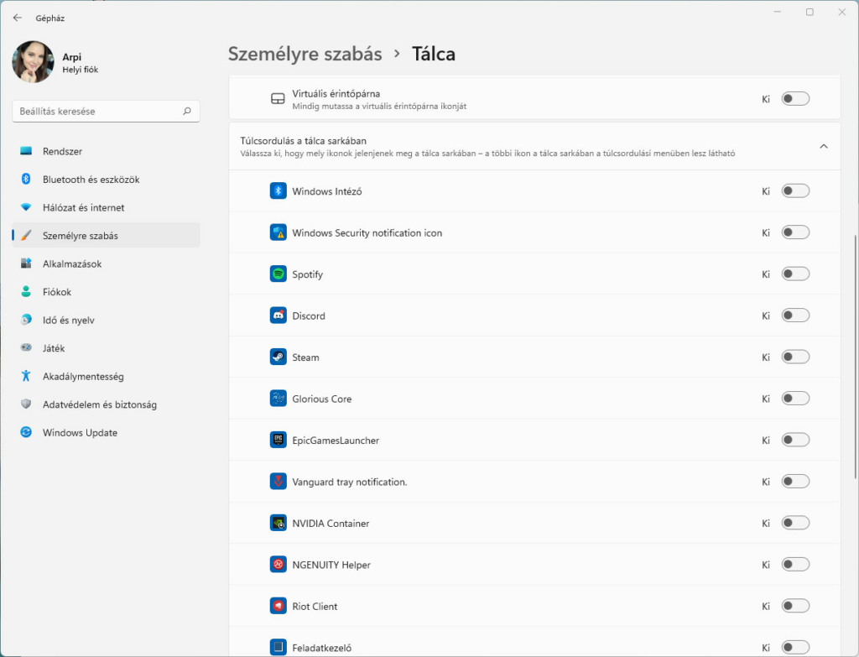Enable the Virtuális érintőpárna toggle
The image size is (859, 657).
pyautogui.click(x=795, y=99)
